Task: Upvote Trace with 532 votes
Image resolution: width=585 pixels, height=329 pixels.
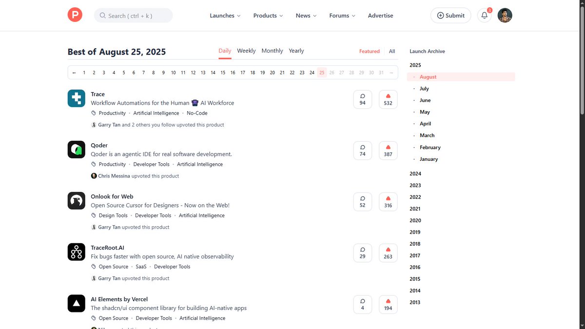Action: [388, 99]
